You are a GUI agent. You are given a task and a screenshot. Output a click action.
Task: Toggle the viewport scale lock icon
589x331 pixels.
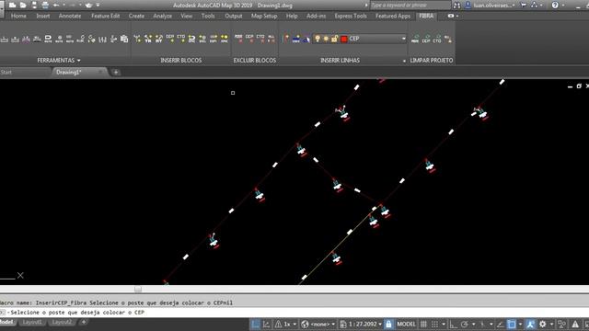[388, 324]
